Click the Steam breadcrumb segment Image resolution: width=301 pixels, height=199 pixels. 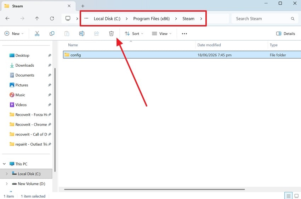[x=188, y=19]
